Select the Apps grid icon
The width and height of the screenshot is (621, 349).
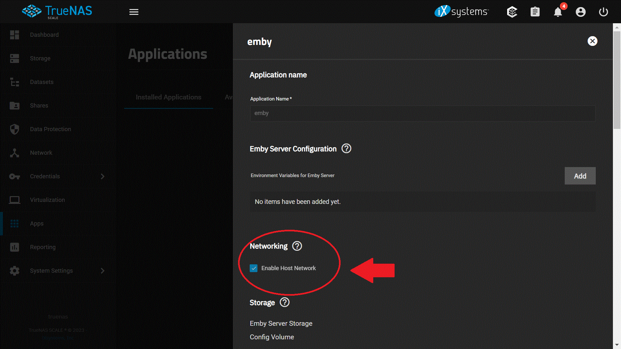(x=15, y=223)
